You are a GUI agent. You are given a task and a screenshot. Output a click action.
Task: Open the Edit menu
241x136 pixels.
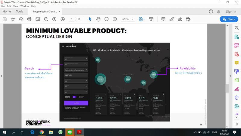click(9, 6)
